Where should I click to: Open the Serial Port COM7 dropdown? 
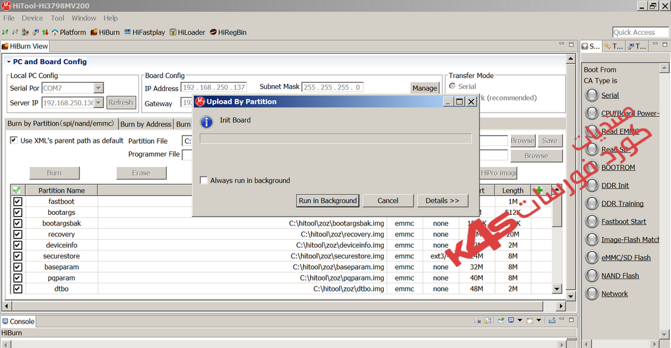tap(98, 88)
